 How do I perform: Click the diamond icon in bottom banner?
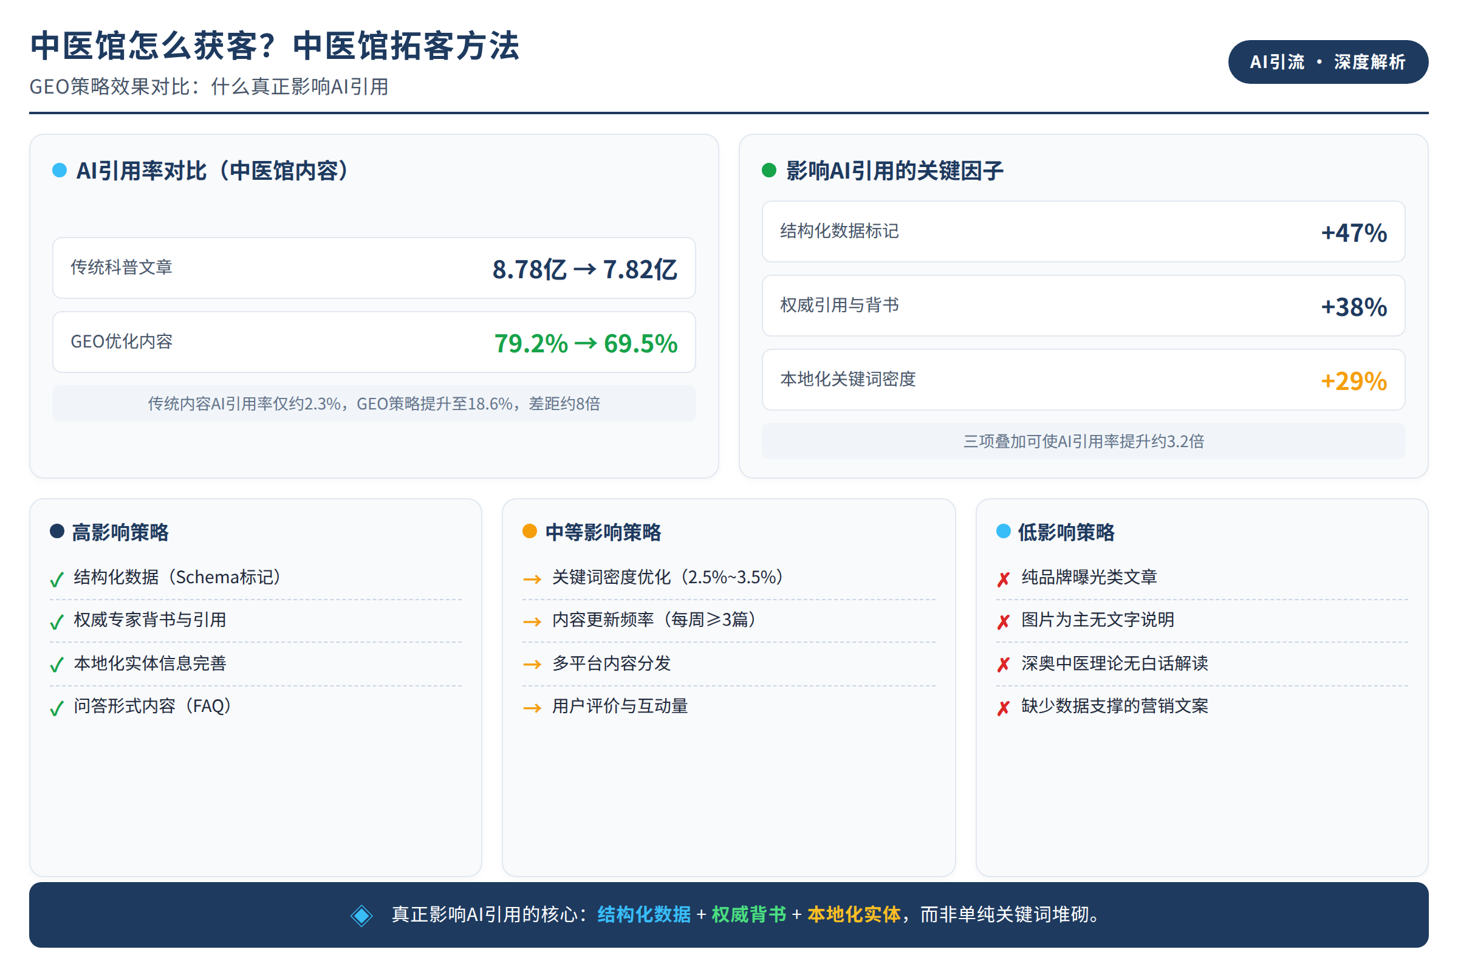(361, 915)
